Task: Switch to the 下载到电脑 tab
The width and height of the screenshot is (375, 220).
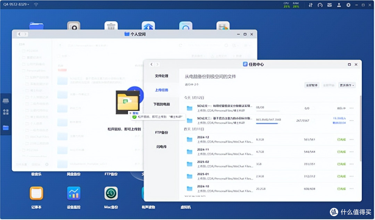Action: click(161, 104)
